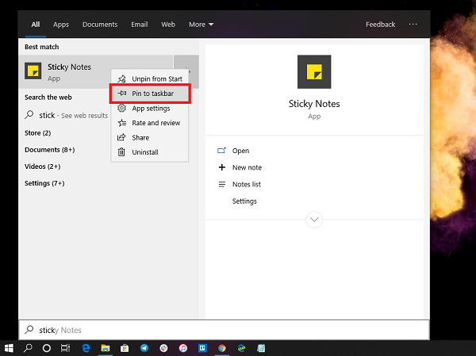The width and height of the screenshot is (476, 356).
Task: Open Google Chrome from the taskbar
Action: pos(221,348)
